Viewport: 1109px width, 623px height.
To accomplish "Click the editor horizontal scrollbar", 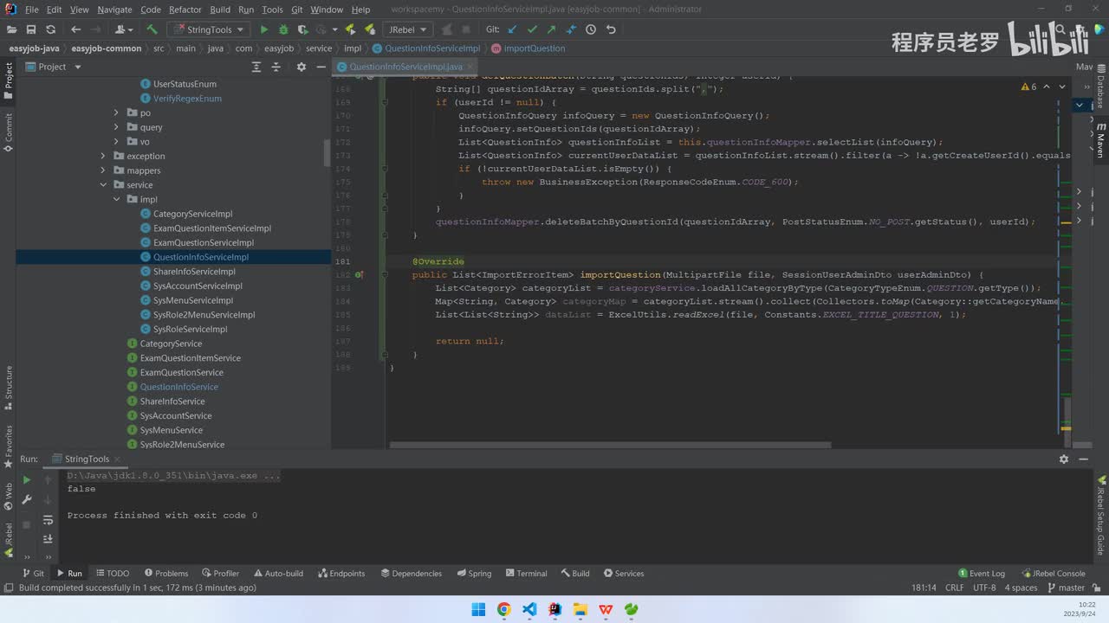I will tap(610, 446).
